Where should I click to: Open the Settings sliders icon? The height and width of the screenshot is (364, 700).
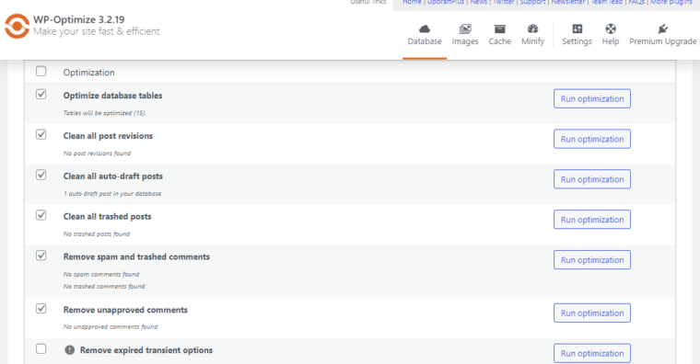click(x=577, y=29)
